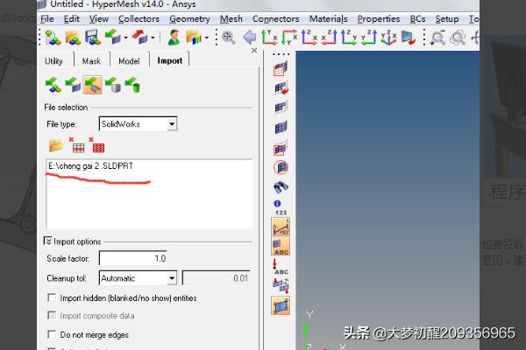Open the Geometry menu
This screenshot has width=526, height=350.
tap(189, 18)
